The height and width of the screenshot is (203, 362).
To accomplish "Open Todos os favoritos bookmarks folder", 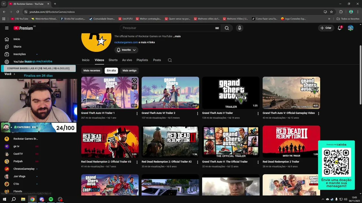I will tap(348, 19).
